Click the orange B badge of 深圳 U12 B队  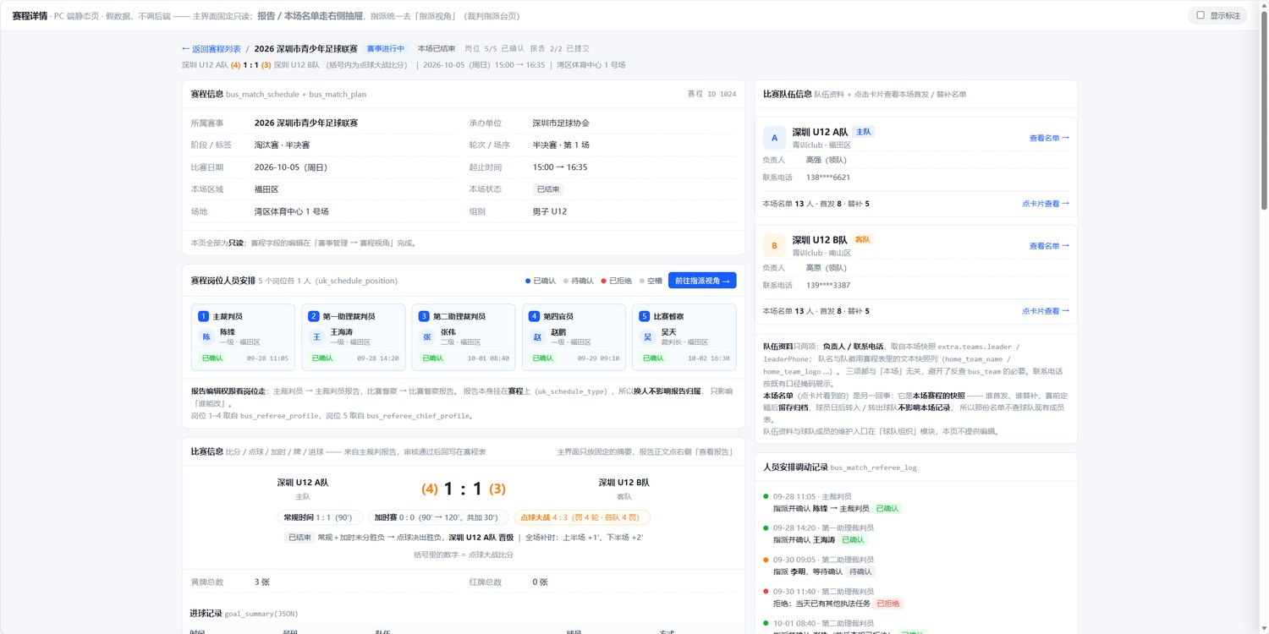774,246
